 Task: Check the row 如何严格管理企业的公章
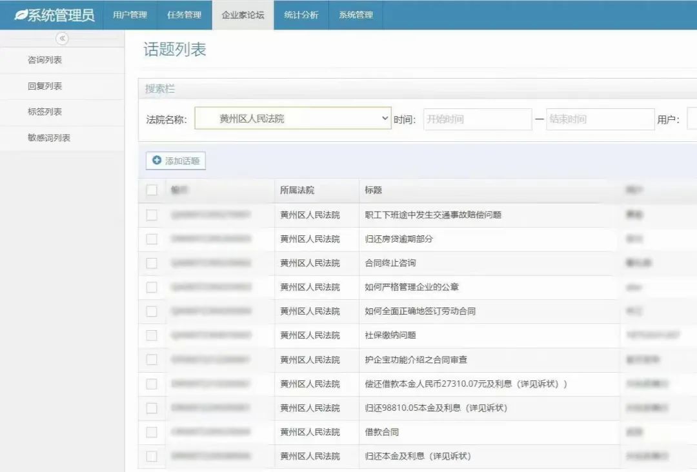click(152, 288)
